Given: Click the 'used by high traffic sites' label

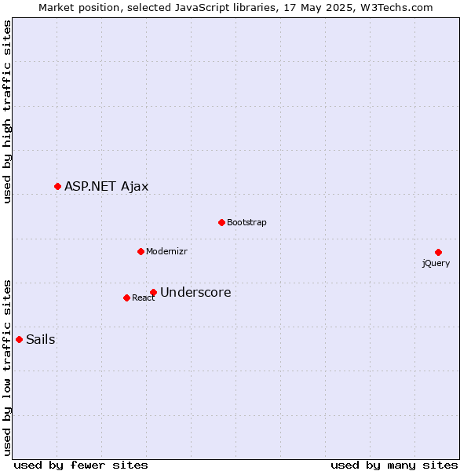Looking at the screenshot, I should click(7, 111).
